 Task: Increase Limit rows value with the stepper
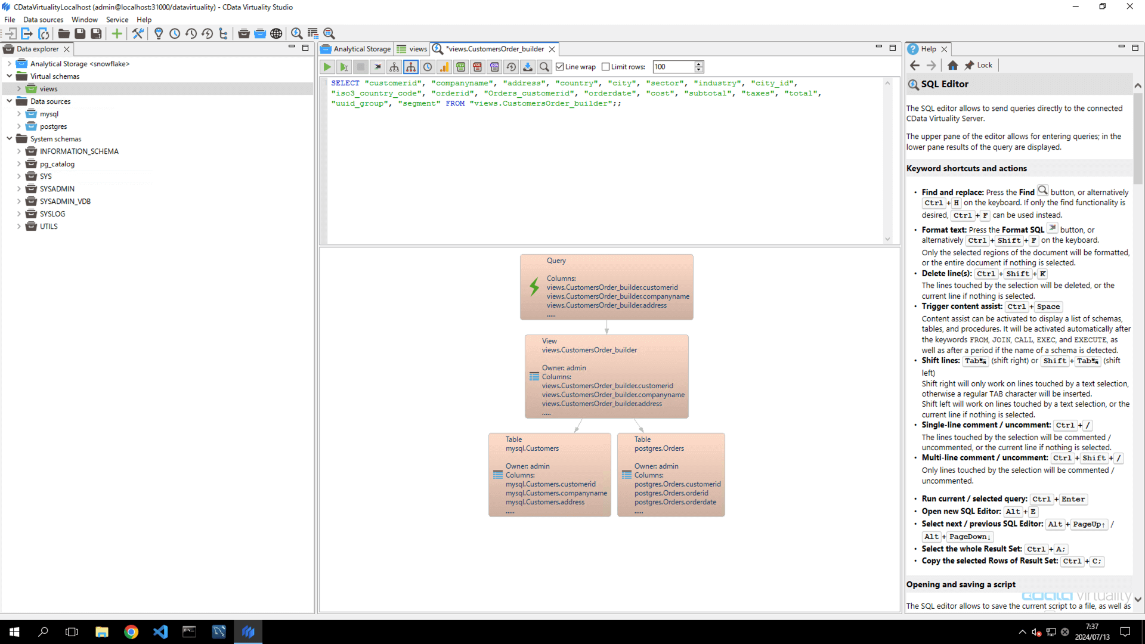coord(698,64)
